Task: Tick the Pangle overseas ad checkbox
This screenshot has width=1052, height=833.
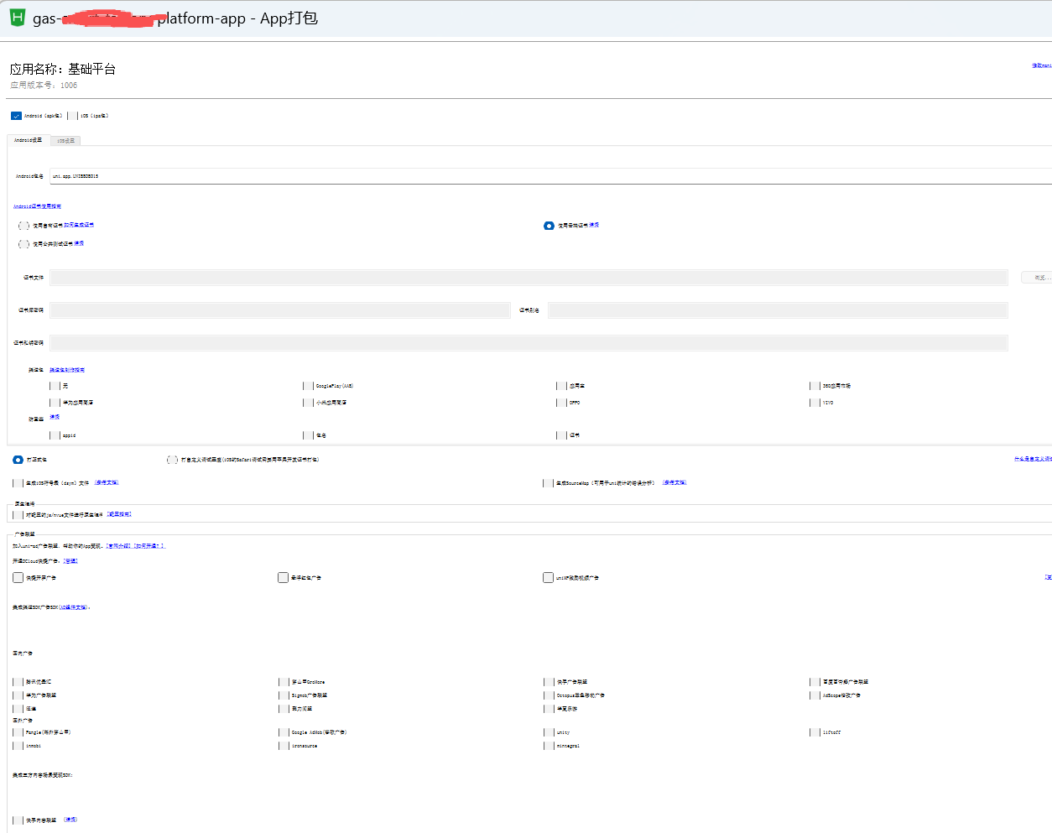Action: pyautogui.click(x=18, y=732)
